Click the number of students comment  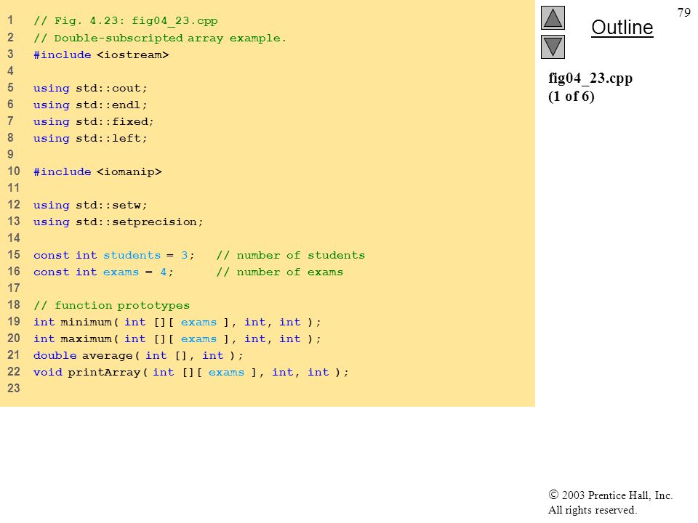(x=291, y=255)
